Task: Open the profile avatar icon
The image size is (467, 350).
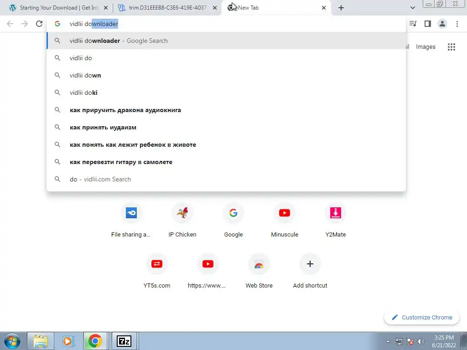Action: pyautogui.click(x=442, y=24)
